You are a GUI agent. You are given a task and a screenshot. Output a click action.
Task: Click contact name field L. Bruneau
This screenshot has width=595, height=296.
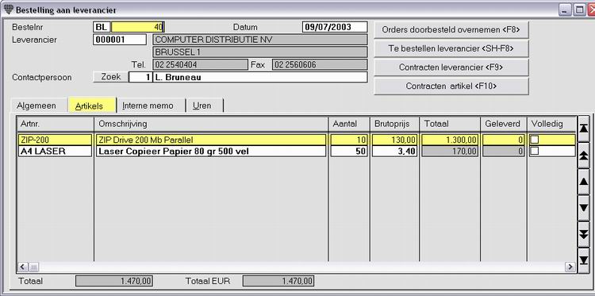pyautogui.click(x=260, y=77)
